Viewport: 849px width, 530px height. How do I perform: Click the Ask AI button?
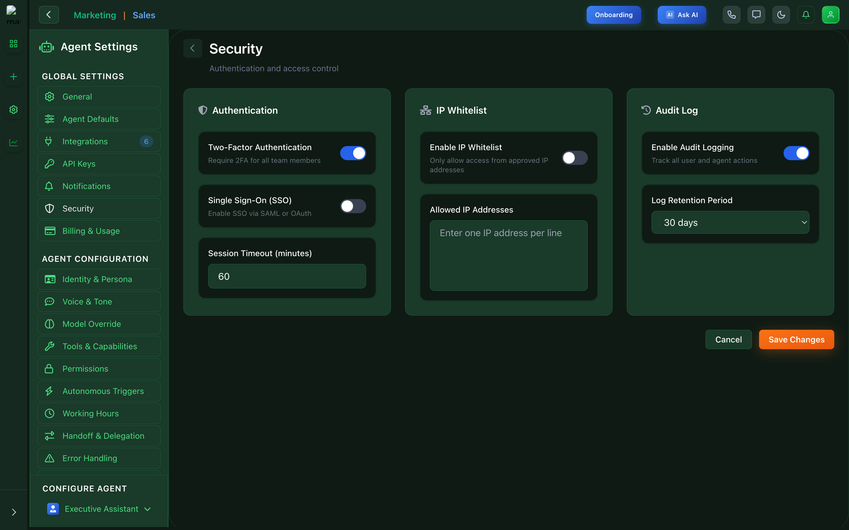(682, 15)
